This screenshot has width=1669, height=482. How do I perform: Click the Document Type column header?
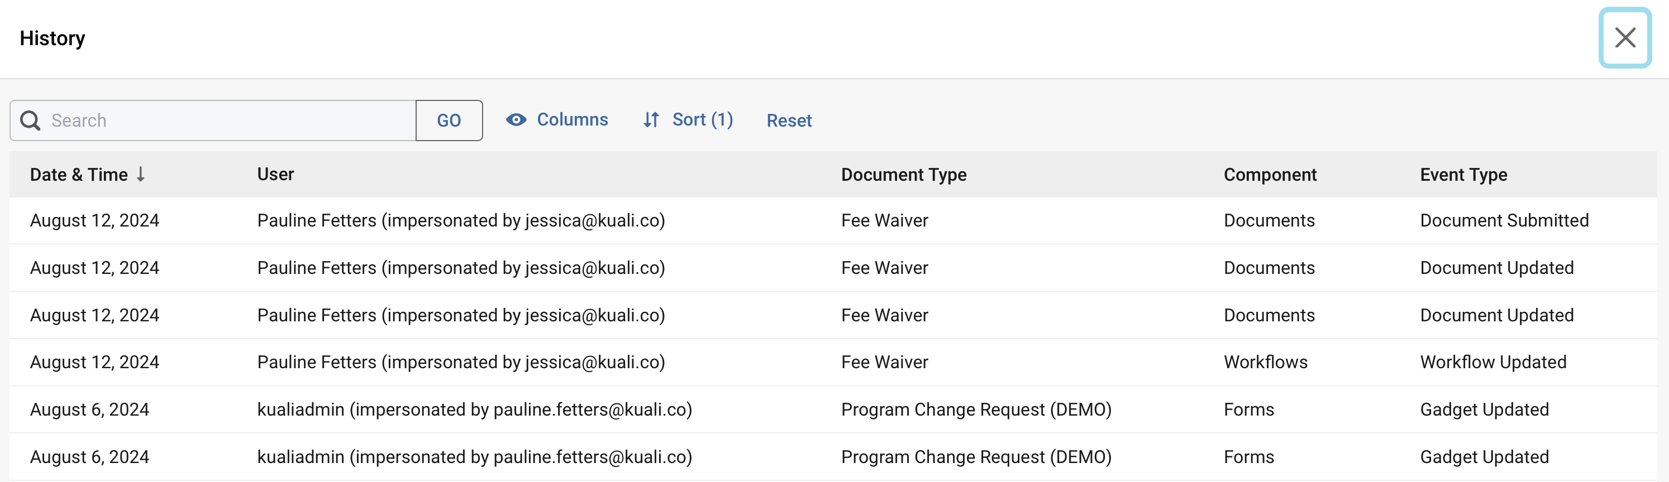(x=903, y=175)
